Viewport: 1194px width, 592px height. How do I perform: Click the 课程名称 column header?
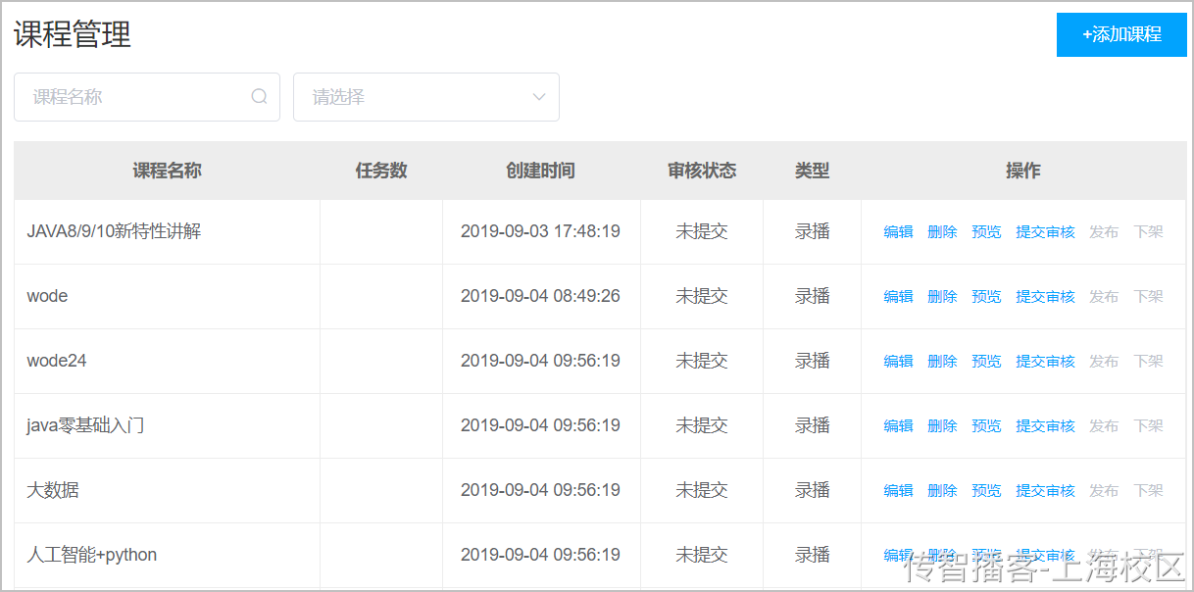click(168, 171)
